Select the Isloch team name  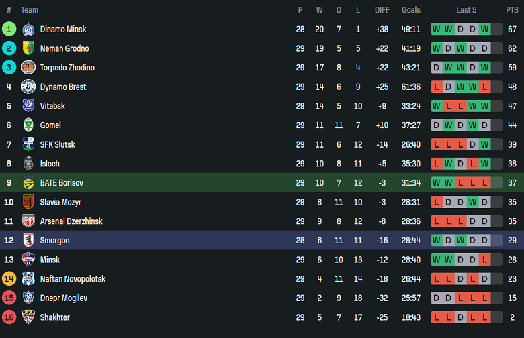point(50,164)
